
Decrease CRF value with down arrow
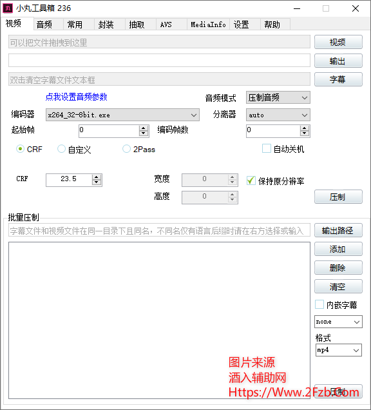pyautogui.click(x=97, y=182)
